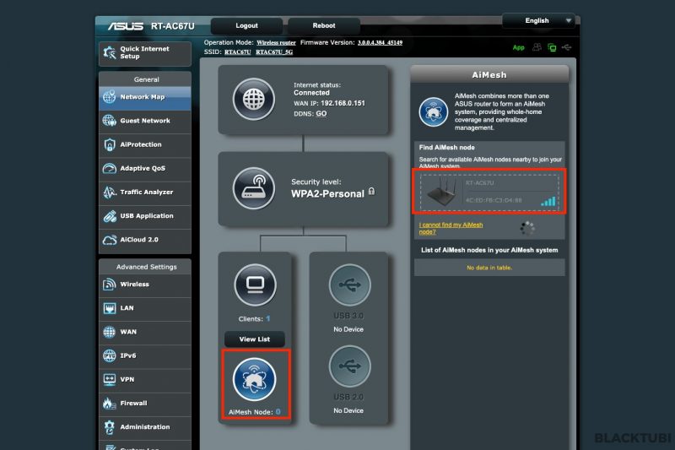The height and width of the screenshot is (450, 675).
Task: Click the AiMesh Node count number 0
Action: tap(278, 412)
